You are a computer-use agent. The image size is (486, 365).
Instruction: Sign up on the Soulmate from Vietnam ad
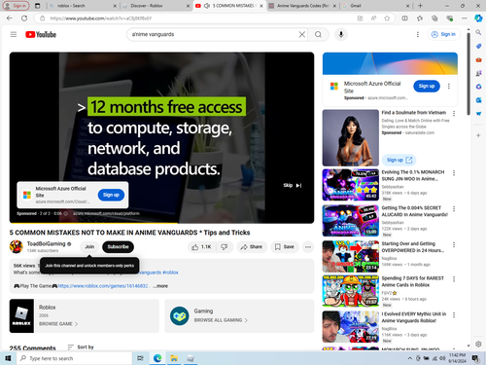tap(399, 160)
